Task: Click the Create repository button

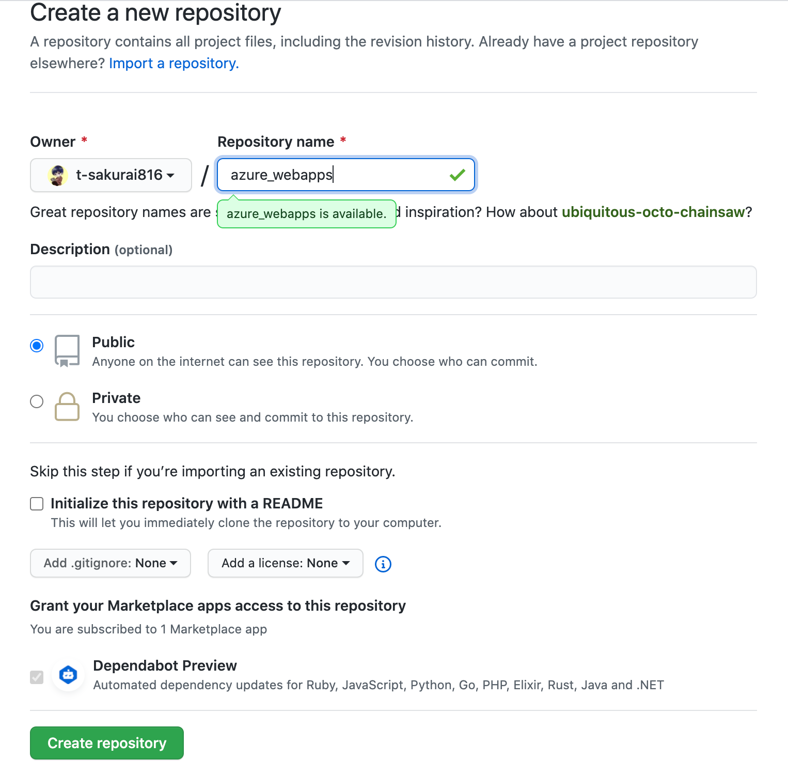Action: tap(107, 743)
